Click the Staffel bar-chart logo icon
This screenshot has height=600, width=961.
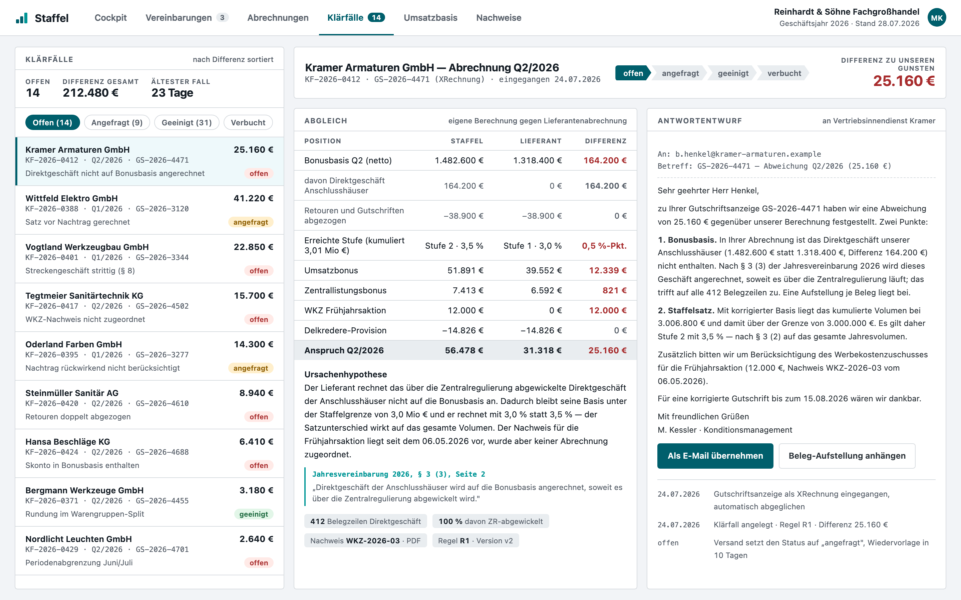(x=22, y=18)
